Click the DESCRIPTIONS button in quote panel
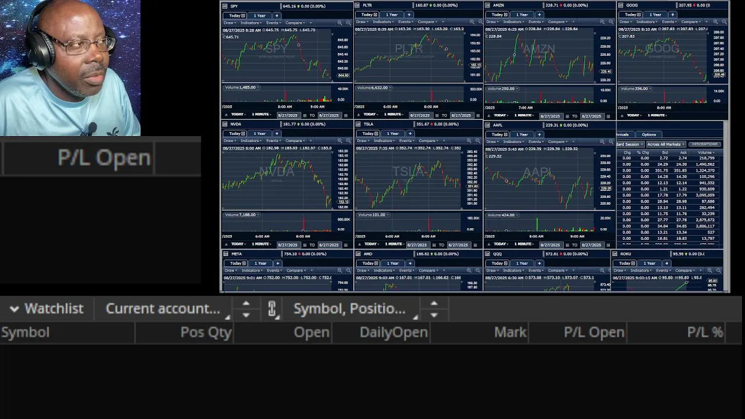 705,144
